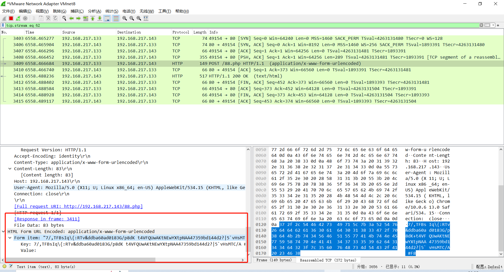Click the start capture shark fin icon

tap(4, 18)
